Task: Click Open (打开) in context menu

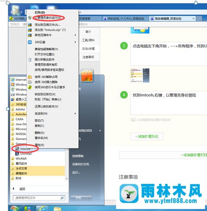Action: pos(40,12)
